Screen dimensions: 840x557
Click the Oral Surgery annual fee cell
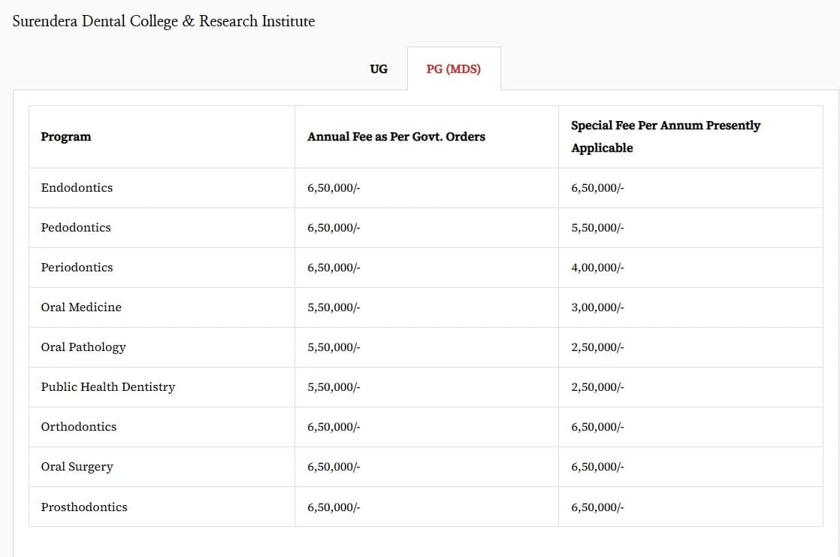tap(334, 467)
